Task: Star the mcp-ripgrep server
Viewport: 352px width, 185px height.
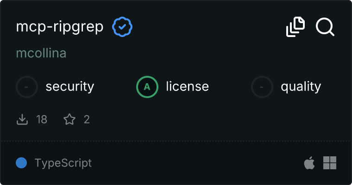Action: (69, 120)
